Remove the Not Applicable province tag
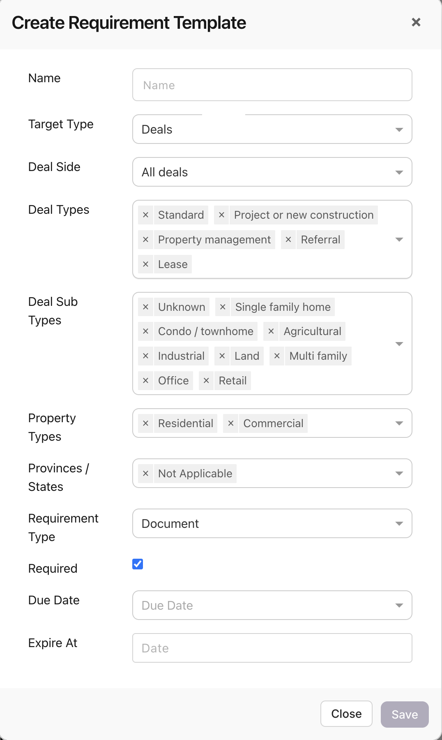Screen dimensions: 442x740 point(145,474)
